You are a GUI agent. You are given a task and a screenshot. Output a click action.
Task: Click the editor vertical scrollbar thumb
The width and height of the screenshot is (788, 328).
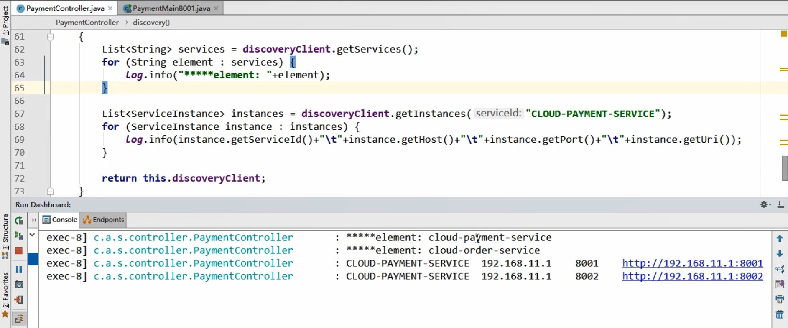pyautogui.click(x=785, y=168)
